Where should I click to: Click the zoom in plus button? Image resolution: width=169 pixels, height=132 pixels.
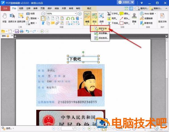point(80,14)
